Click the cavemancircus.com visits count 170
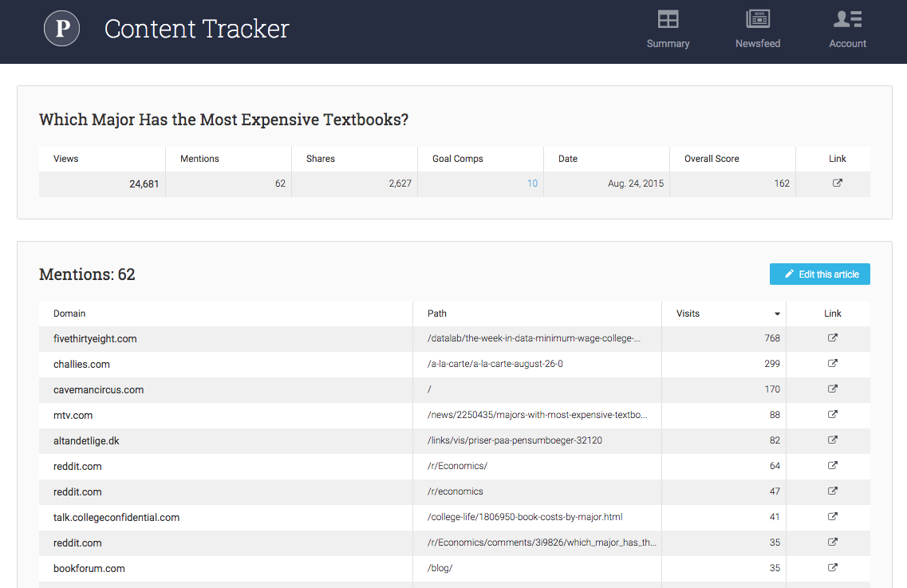Image resolution: width=907 pixels, height=588 pixels. [x=772, y=389]
